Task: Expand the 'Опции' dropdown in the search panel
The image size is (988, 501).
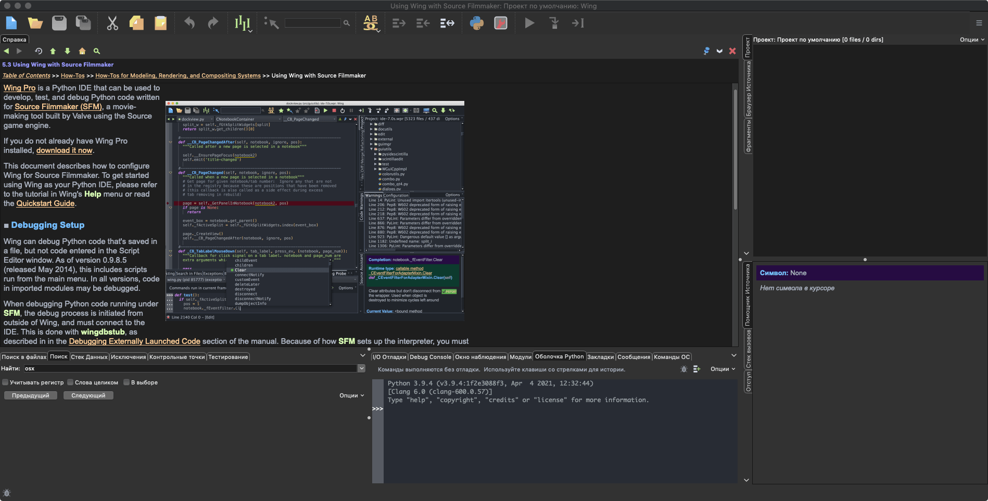Action: [x=352, y=395]
